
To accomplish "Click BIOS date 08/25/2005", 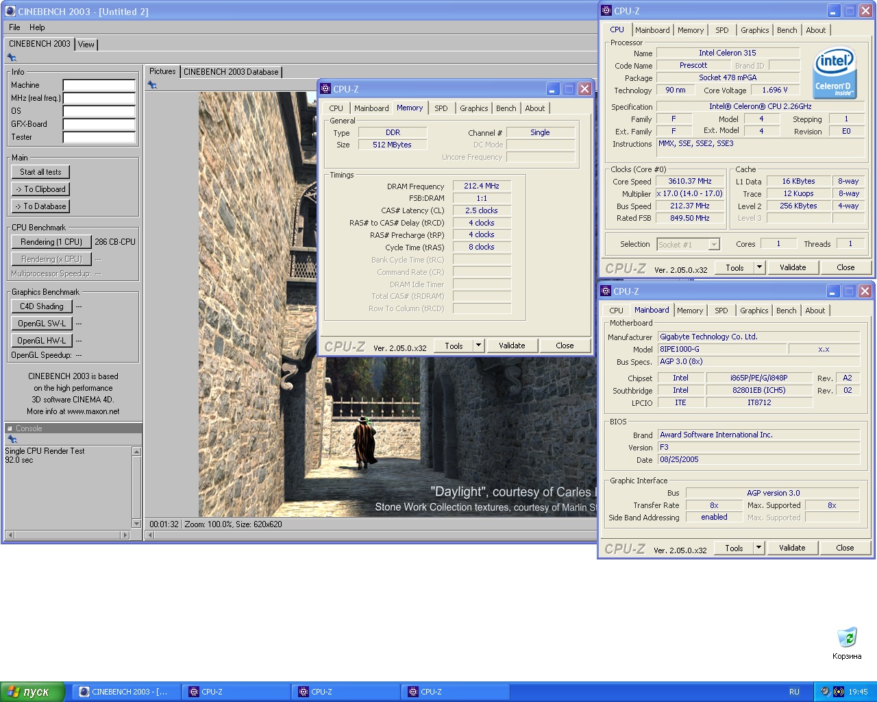I will 758,459.
